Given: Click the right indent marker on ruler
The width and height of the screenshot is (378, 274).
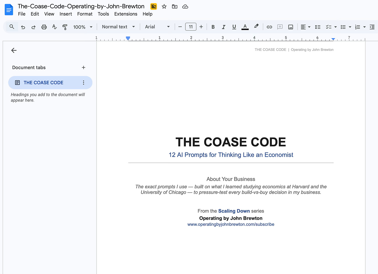Looking at the screenshot, I should coord(333,39).
